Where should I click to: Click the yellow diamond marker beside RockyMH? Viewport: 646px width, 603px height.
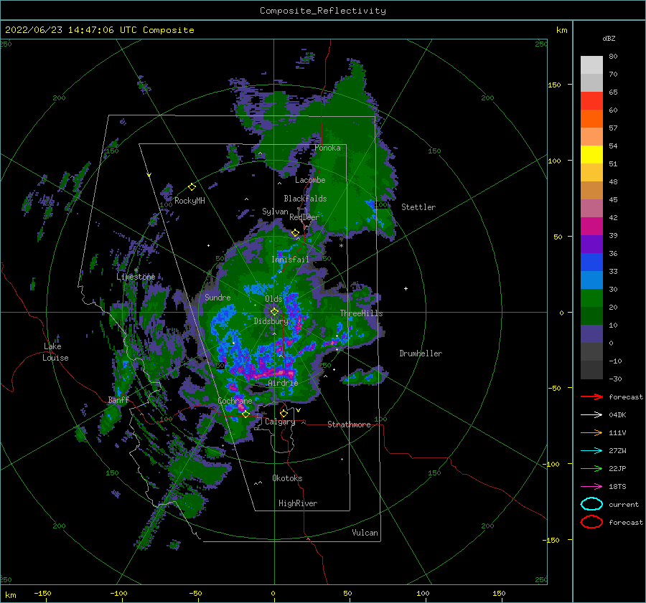tap(192, 187)
